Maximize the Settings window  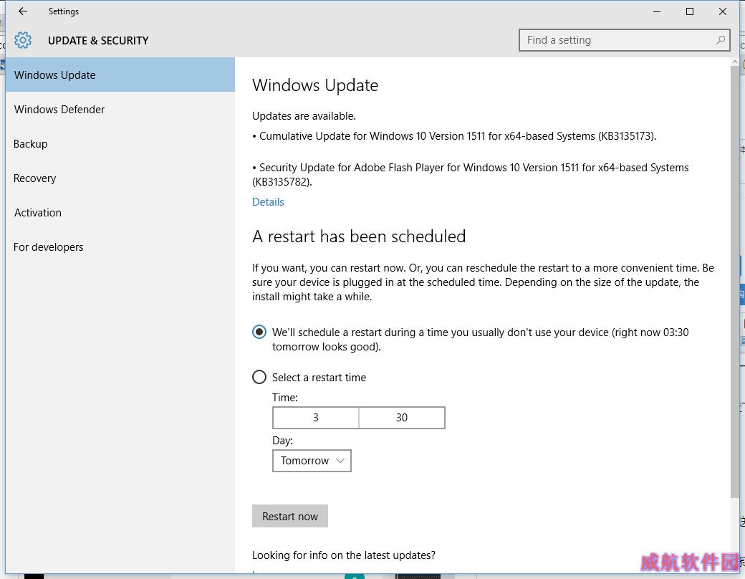click(689, 11)
